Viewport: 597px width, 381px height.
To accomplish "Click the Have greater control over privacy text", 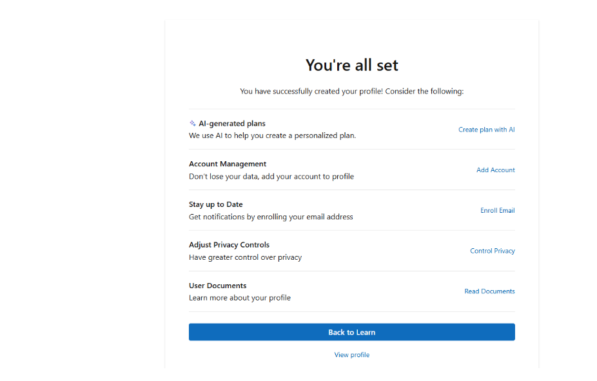I will [246, 257].
